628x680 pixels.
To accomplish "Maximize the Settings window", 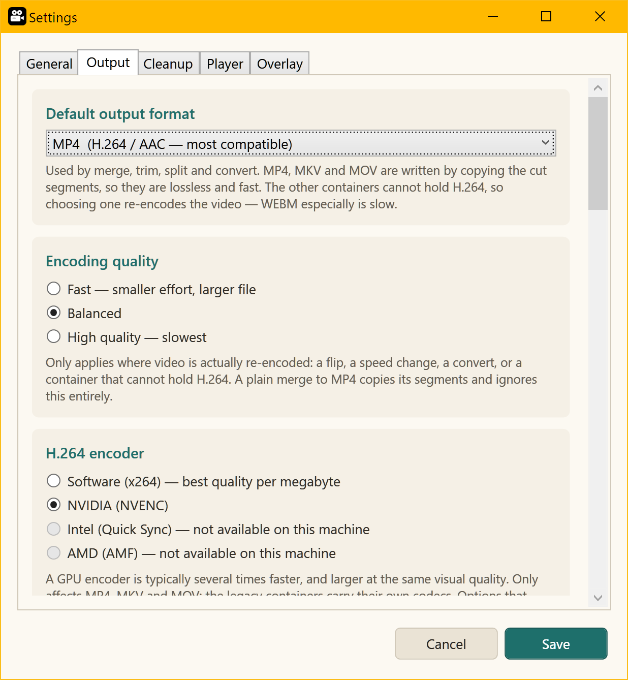I will coord(546,17).
